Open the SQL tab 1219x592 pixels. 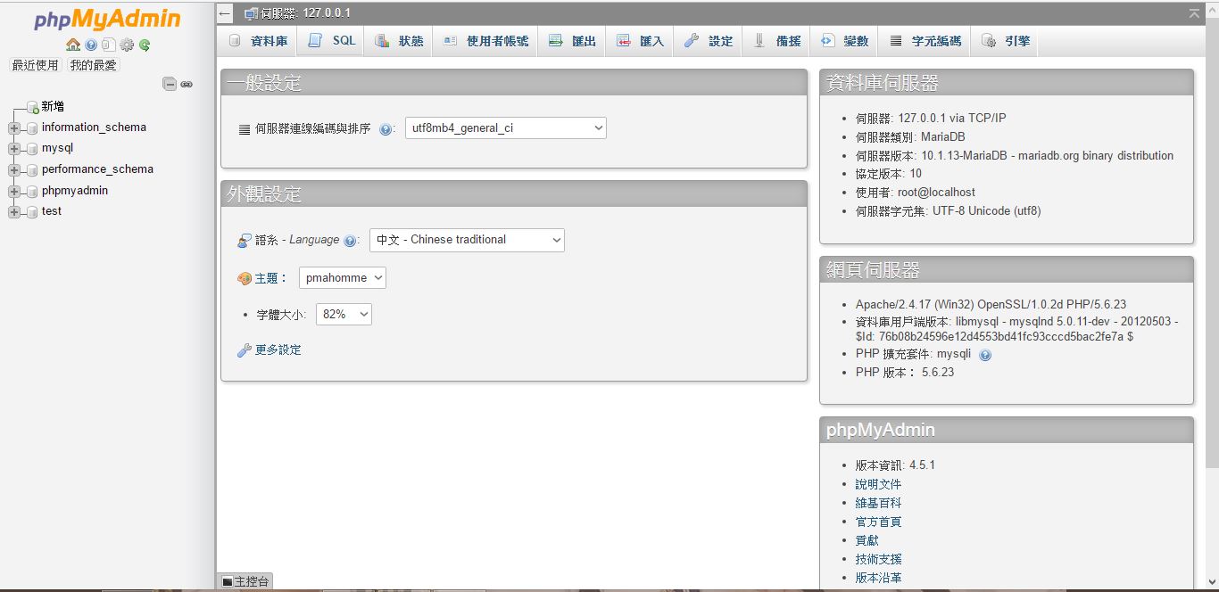[331, 41]
